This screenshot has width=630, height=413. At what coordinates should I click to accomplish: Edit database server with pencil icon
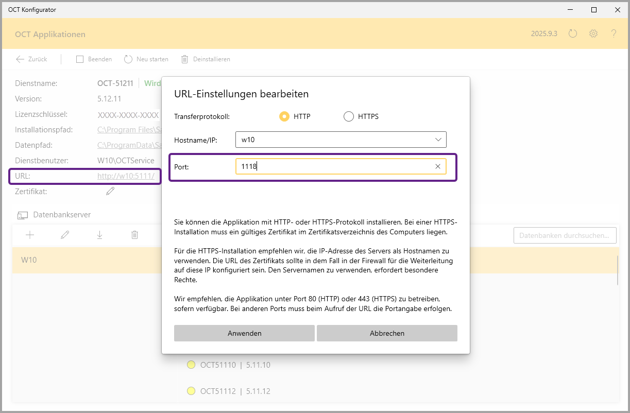65,235
